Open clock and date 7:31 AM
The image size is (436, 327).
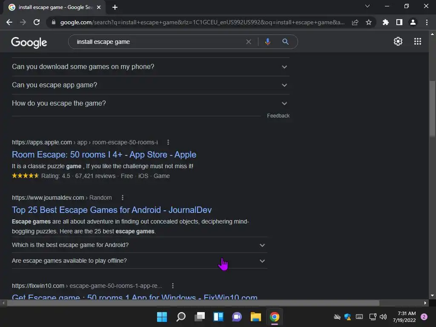pyautogui.click(x=404, y=317)
